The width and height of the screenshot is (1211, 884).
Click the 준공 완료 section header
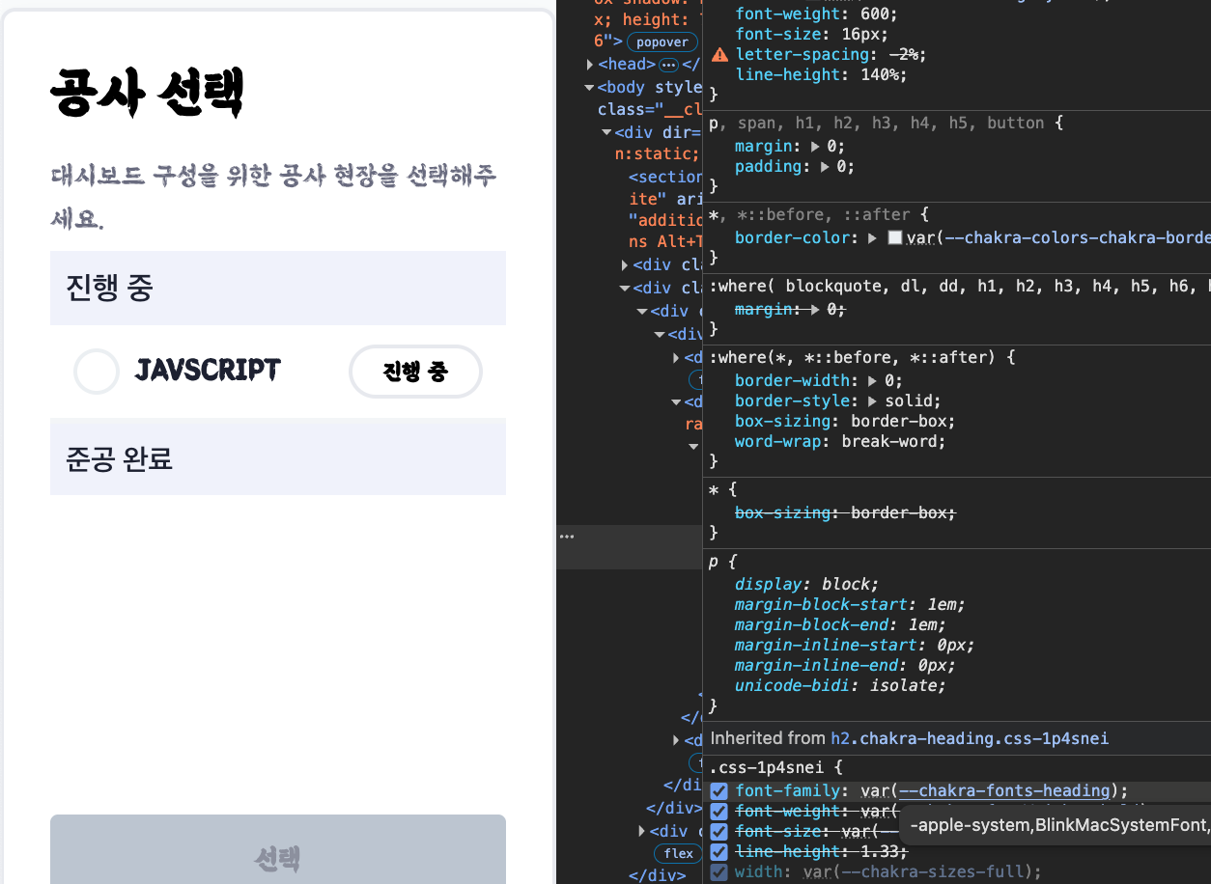coord(278,457)
